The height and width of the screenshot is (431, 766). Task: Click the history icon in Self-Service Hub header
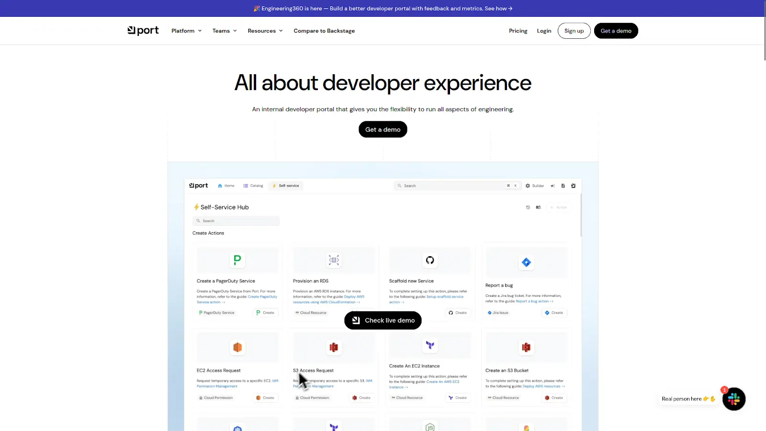pos(528,207)
